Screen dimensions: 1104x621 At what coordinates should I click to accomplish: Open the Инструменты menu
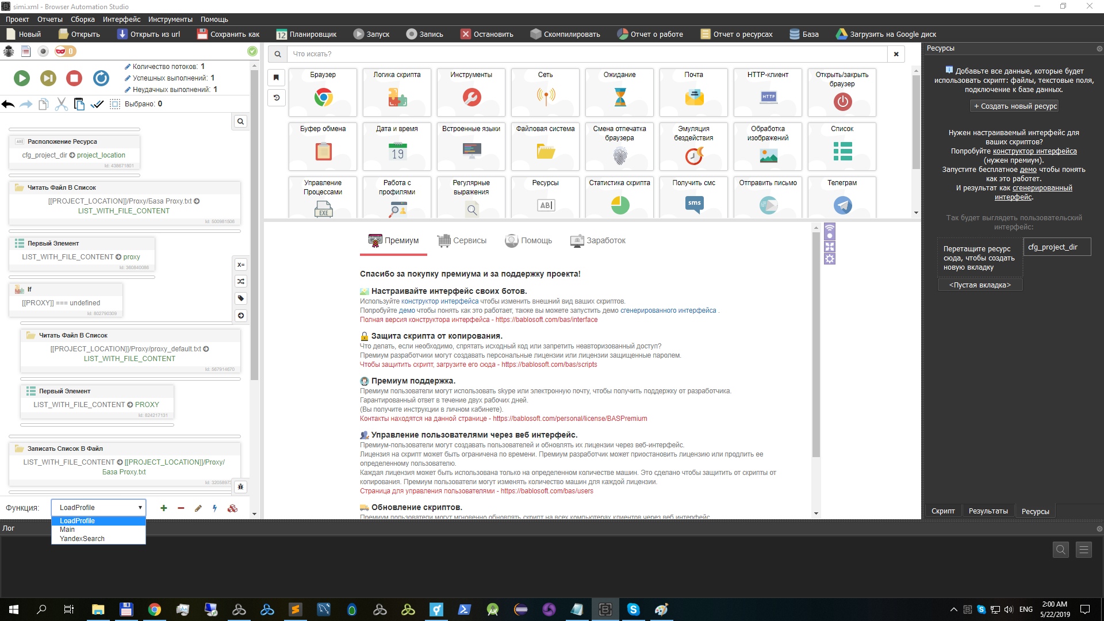(x=170, y=19)
